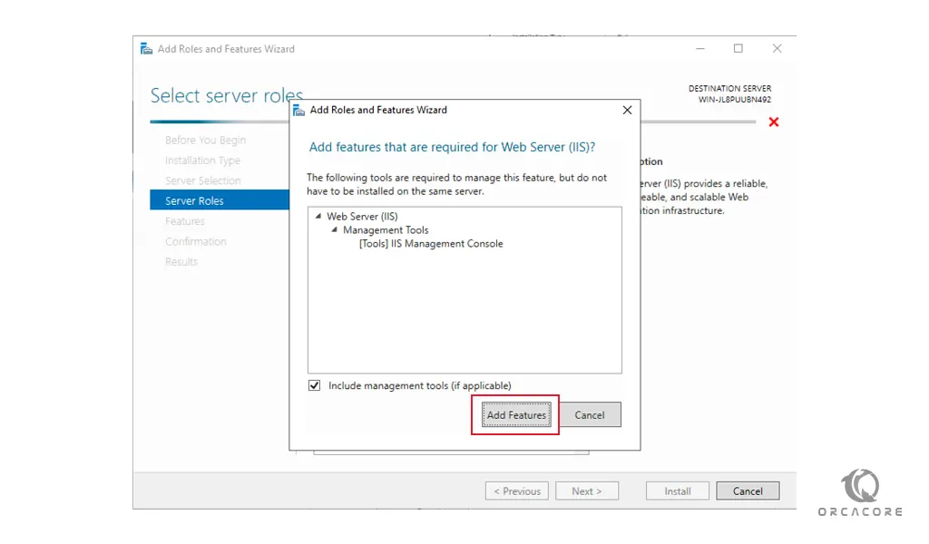Screen dimensions: 929x544
Task: Click the Previous button in main wizard
Action: 516,491
